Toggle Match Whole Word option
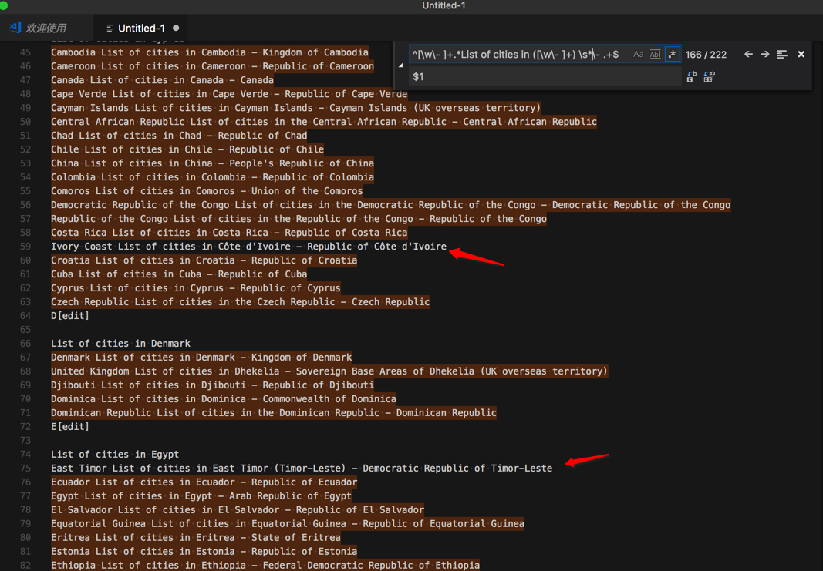This screenshot has height=571, width=823. (x=655, y=54)
